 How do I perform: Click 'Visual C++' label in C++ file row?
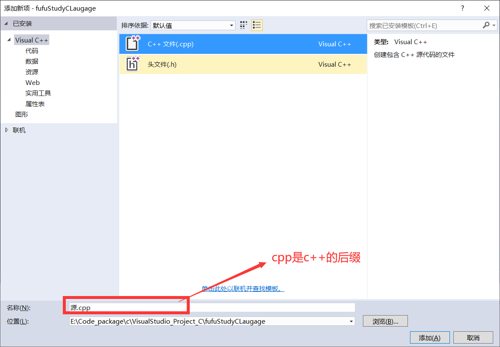coord(334,44)
